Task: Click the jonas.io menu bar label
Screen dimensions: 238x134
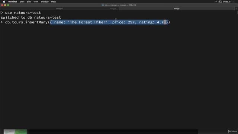Action: (226, 1)
